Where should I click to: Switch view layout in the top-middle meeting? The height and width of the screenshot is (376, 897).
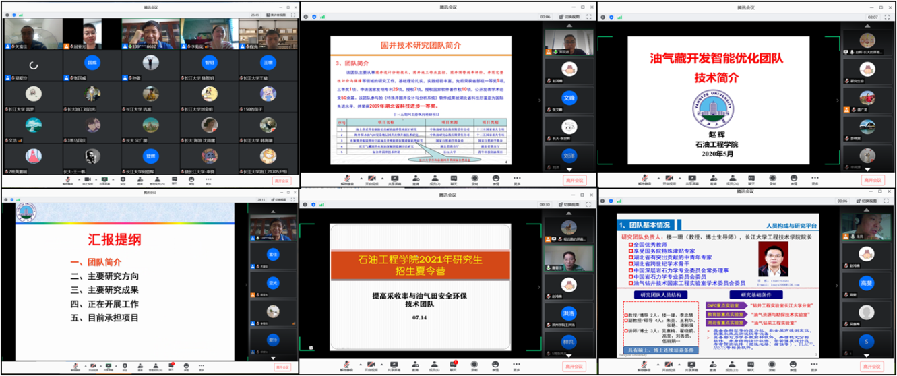pos(570,17)
